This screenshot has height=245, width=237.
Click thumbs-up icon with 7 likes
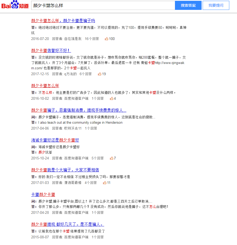pyautogui.click(x=111, y=158)
